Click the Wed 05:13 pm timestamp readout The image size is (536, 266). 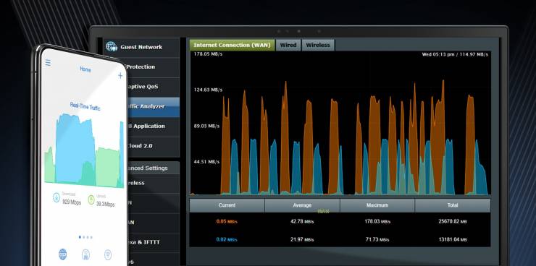coord(455,54)
